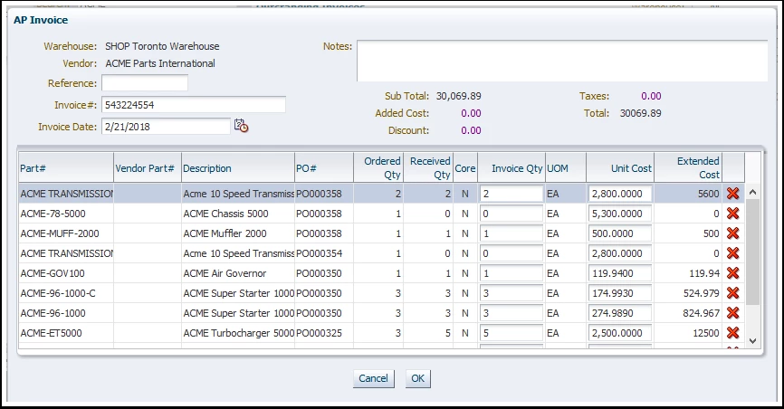Edit Unit Cost 119.9400 field
This screenshot has width=784, height=409.
[620, 273]
